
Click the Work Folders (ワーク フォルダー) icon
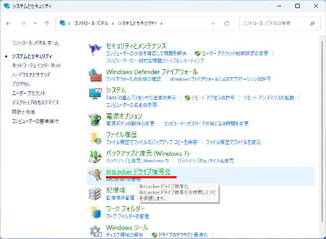[x=96, y=212]
